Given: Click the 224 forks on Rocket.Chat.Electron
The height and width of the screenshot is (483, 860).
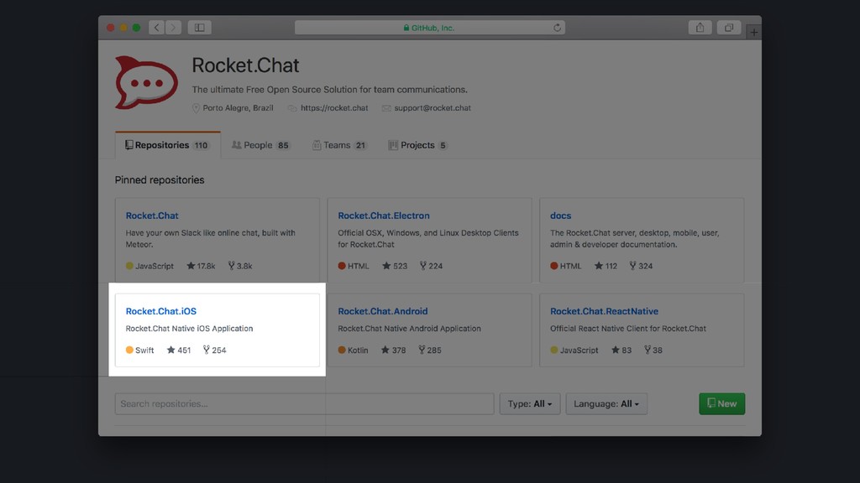Looking at the screenshot, I should point(431,266).
